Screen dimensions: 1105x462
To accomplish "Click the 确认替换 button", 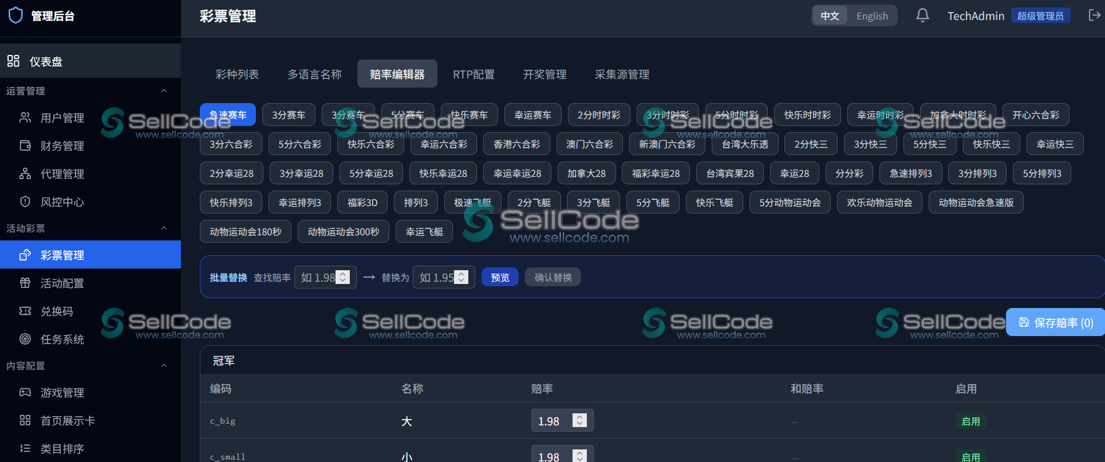I will tap(553, 277).
